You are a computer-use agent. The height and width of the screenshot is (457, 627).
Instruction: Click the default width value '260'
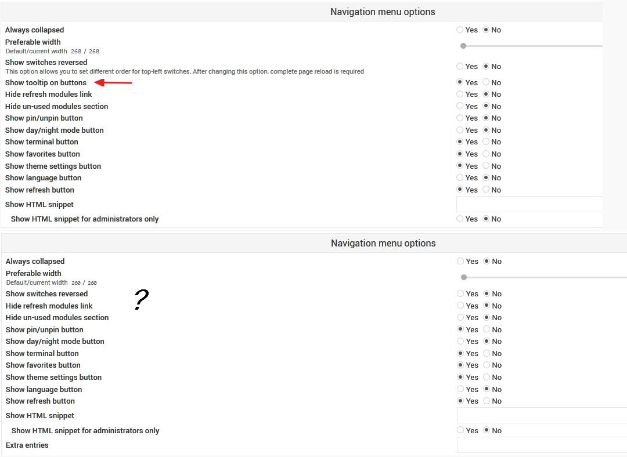(x=75, y=51)
